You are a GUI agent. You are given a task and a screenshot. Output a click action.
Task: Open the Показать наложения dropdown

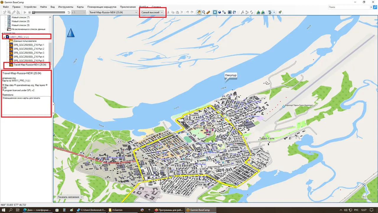(x=70, y=197)
